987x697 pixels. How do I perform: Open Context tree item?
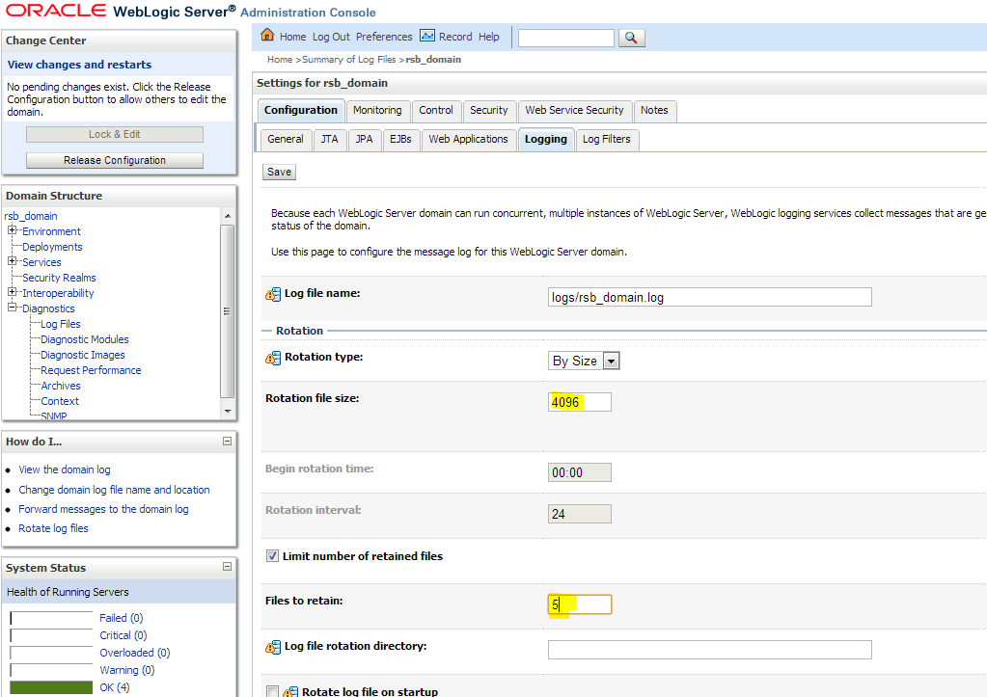pos(60,401)
